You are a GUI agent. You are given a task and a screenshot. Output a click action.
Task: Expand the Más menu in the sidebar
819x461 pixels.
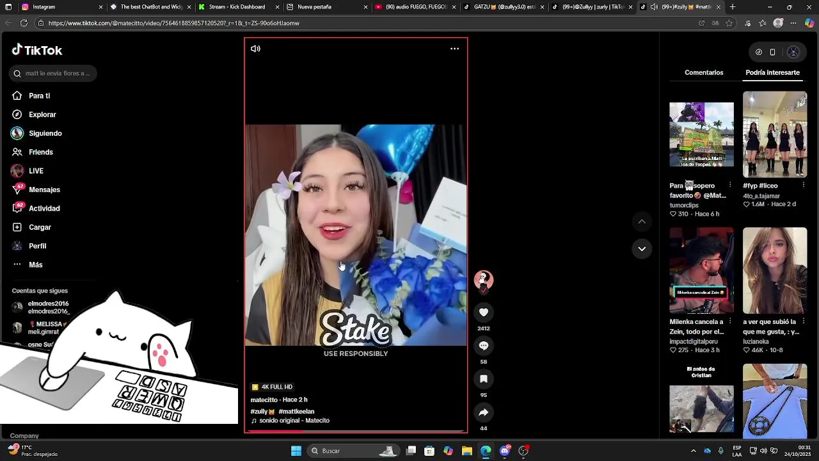[35, 265]
